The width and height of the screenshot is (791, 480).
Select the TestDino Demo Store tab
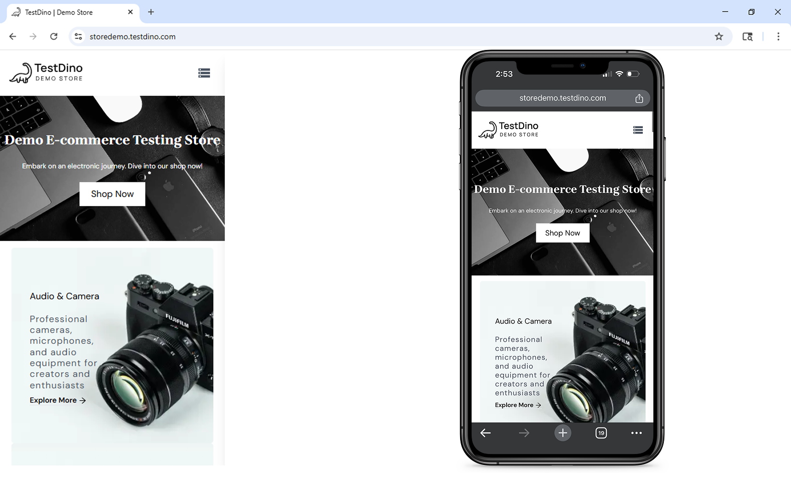[x=65, y=12]
